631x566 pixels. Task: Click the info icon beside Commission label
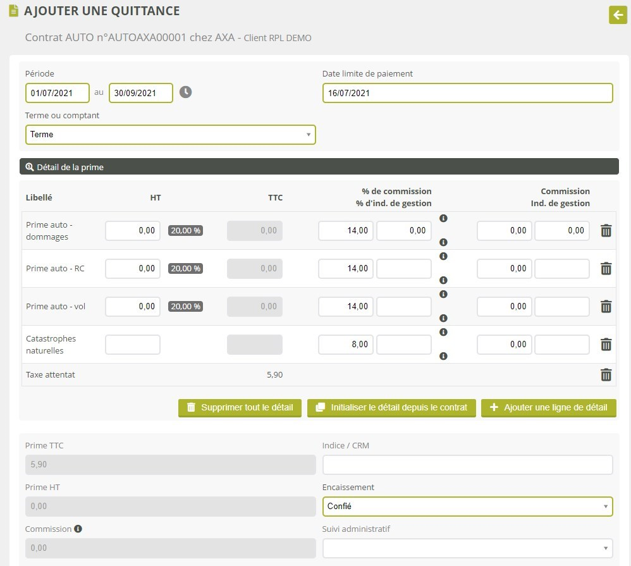click(x=78, y=529)
